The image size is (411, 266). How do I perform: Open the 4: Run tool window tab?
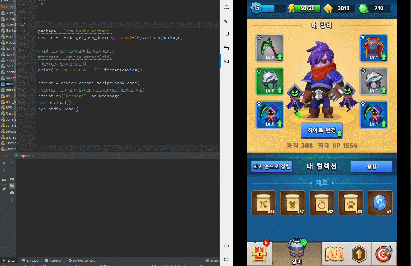coord(10,261)
